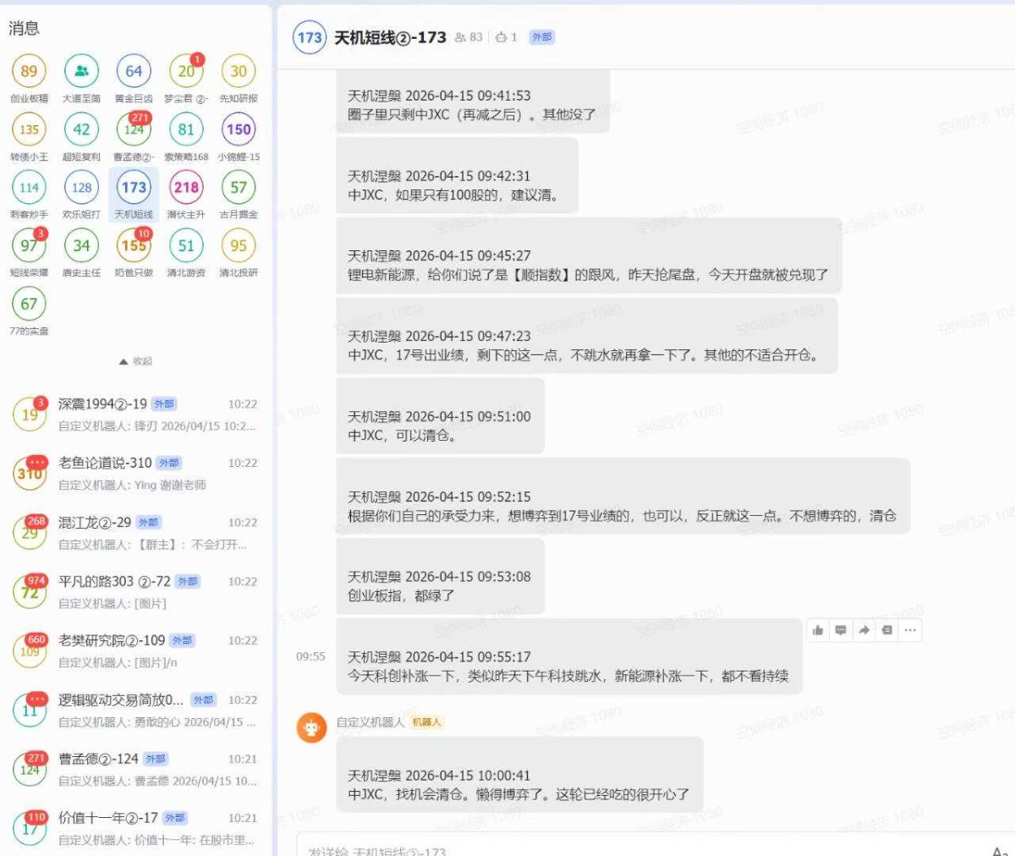
Task: Select the 曹孟德②- pinned group with 271 badge
Action: [134, 130]
